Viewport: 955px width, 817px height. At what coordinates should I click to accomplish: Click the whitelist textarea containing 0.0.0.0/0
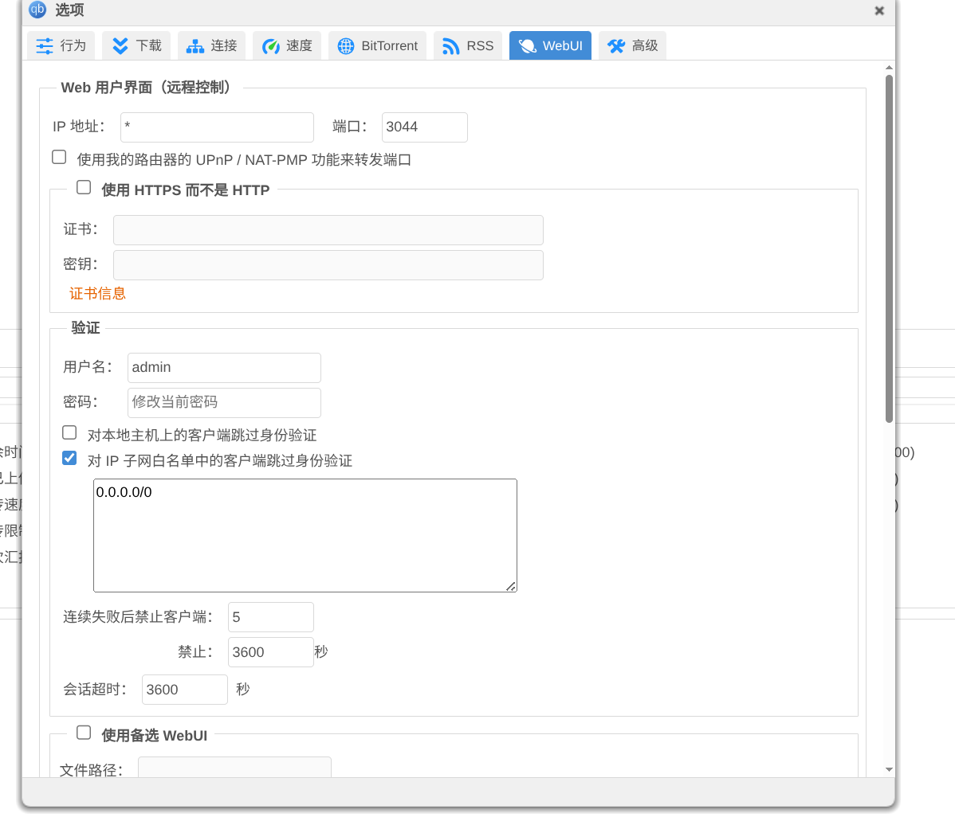(x=305, y=535)
